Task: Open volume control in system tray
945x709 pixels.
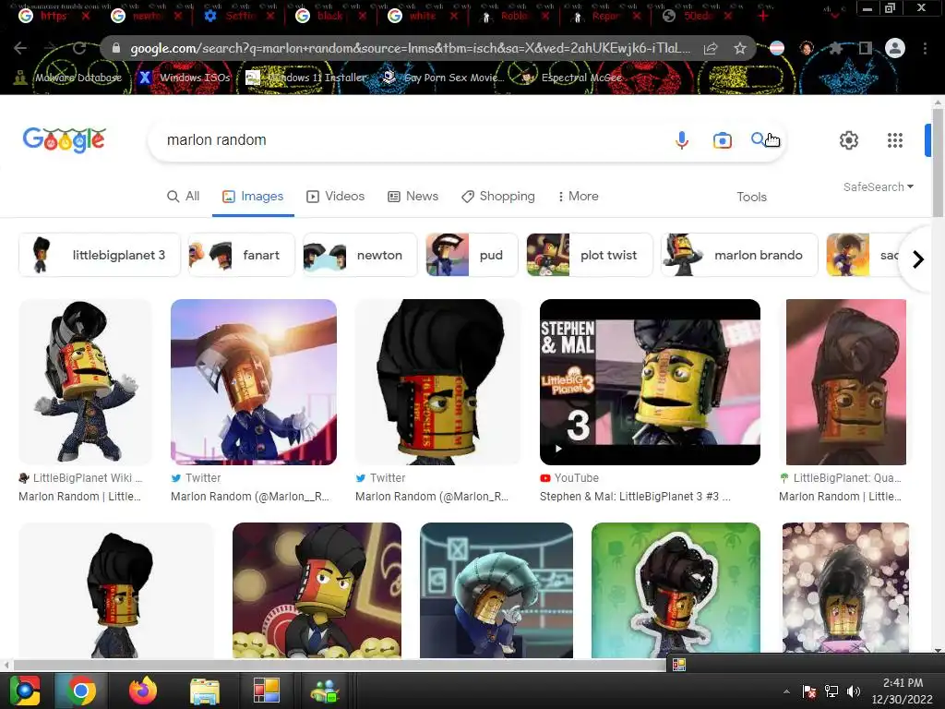Action: click(854, 691)
